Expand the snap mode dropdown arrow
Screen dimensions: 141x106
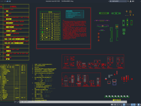tap(119, 105)
